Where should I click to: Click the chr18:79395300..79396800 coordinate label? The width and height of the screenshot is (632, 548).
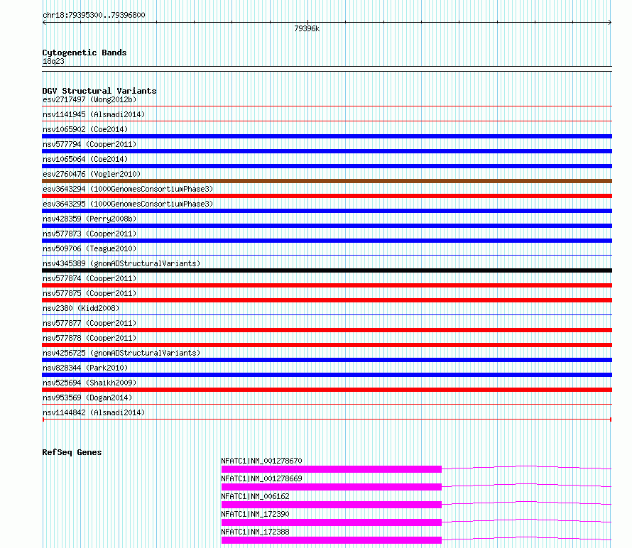coord(94,15)
